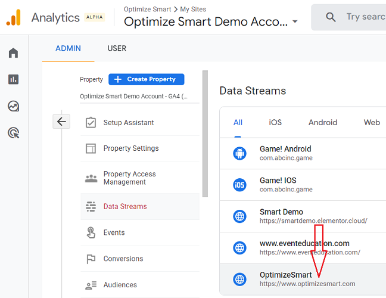Image resolution: width=386 pixels, height=298 pixels.
Task: Open the Advertising cursor icon in sidebar
Action: pos(13,133)
